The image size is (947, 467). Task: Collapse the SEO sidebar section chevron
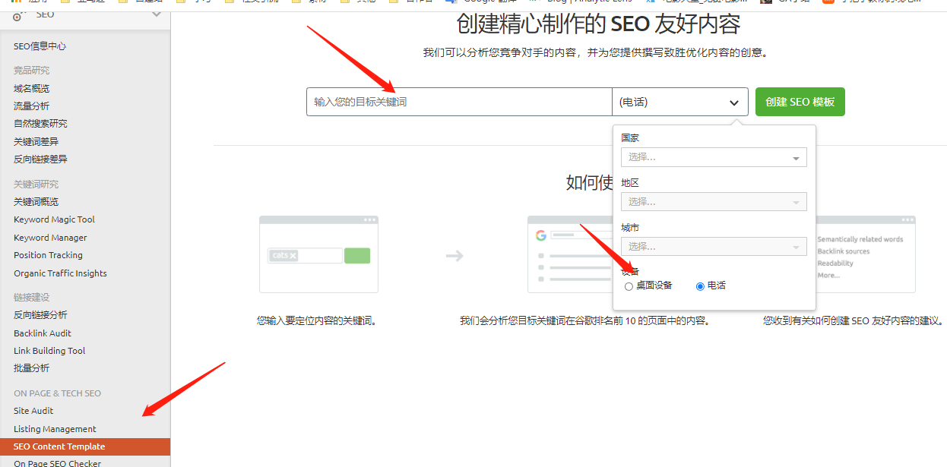point(157,14)
